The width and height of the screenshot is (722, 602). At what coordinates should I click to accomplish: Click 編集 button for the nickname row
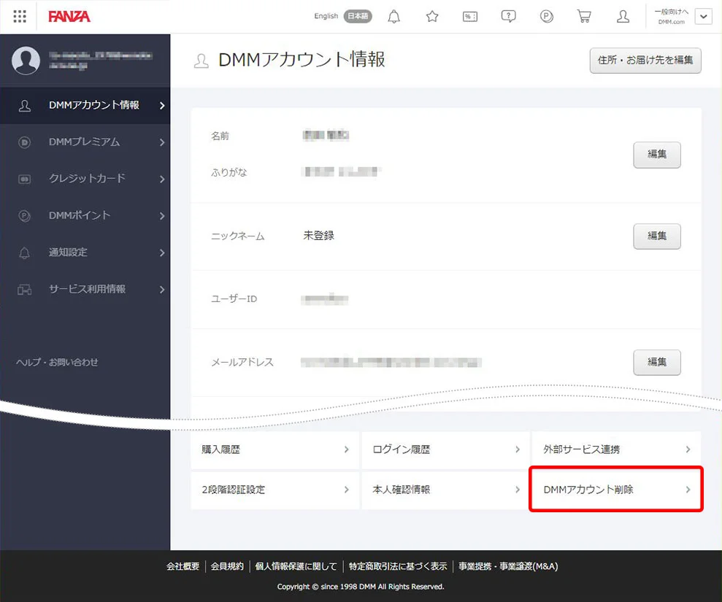tap(656, 236)
